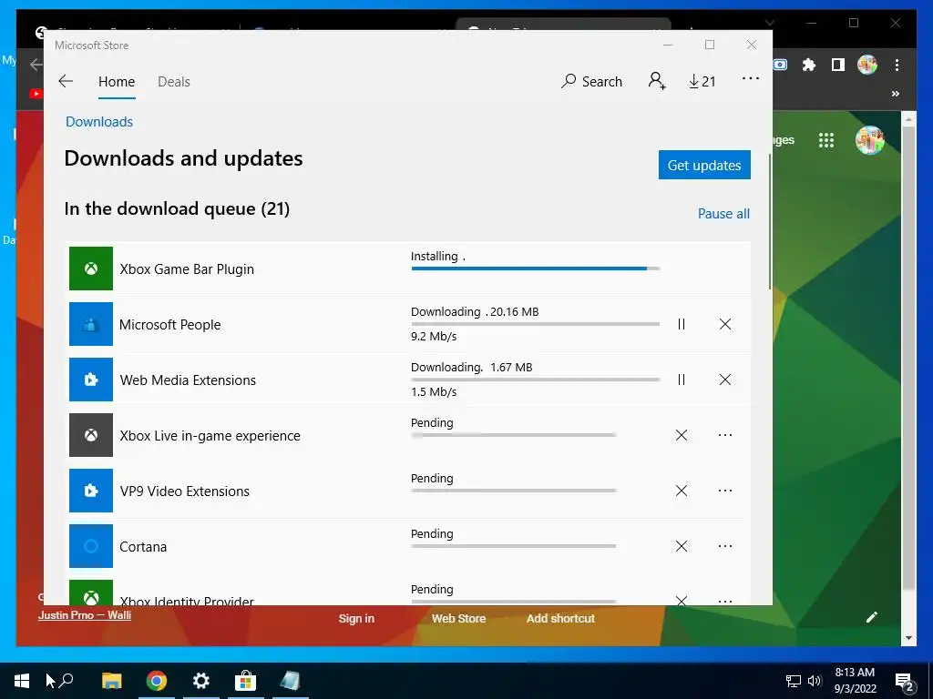Viewport: 933px width, 699px height.
Task: Click the Cortana app icon
Action: point(91,546)
